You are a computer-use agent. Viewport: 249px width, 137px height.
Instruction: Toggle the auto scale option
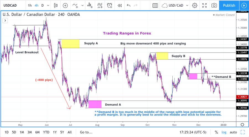click(233, 132)
